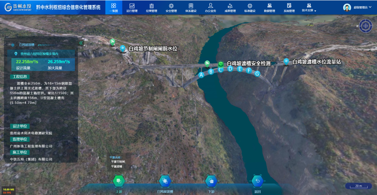Click the 20 m map scale bar
The image size is (377, 195).
359,186
